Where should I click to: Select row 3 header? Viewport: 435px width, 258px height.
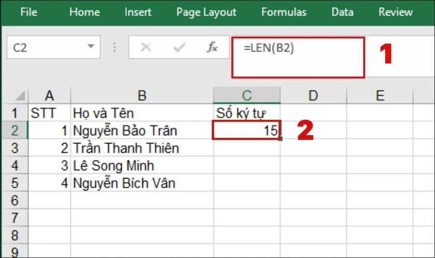coord(15,148)
